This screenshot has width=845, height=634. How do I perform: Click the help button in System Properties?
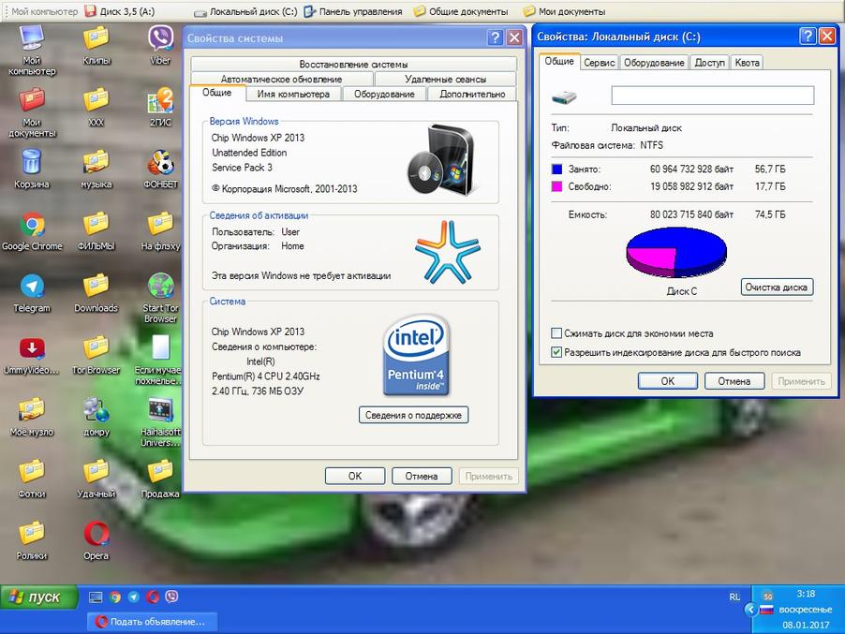coord(495,37)
